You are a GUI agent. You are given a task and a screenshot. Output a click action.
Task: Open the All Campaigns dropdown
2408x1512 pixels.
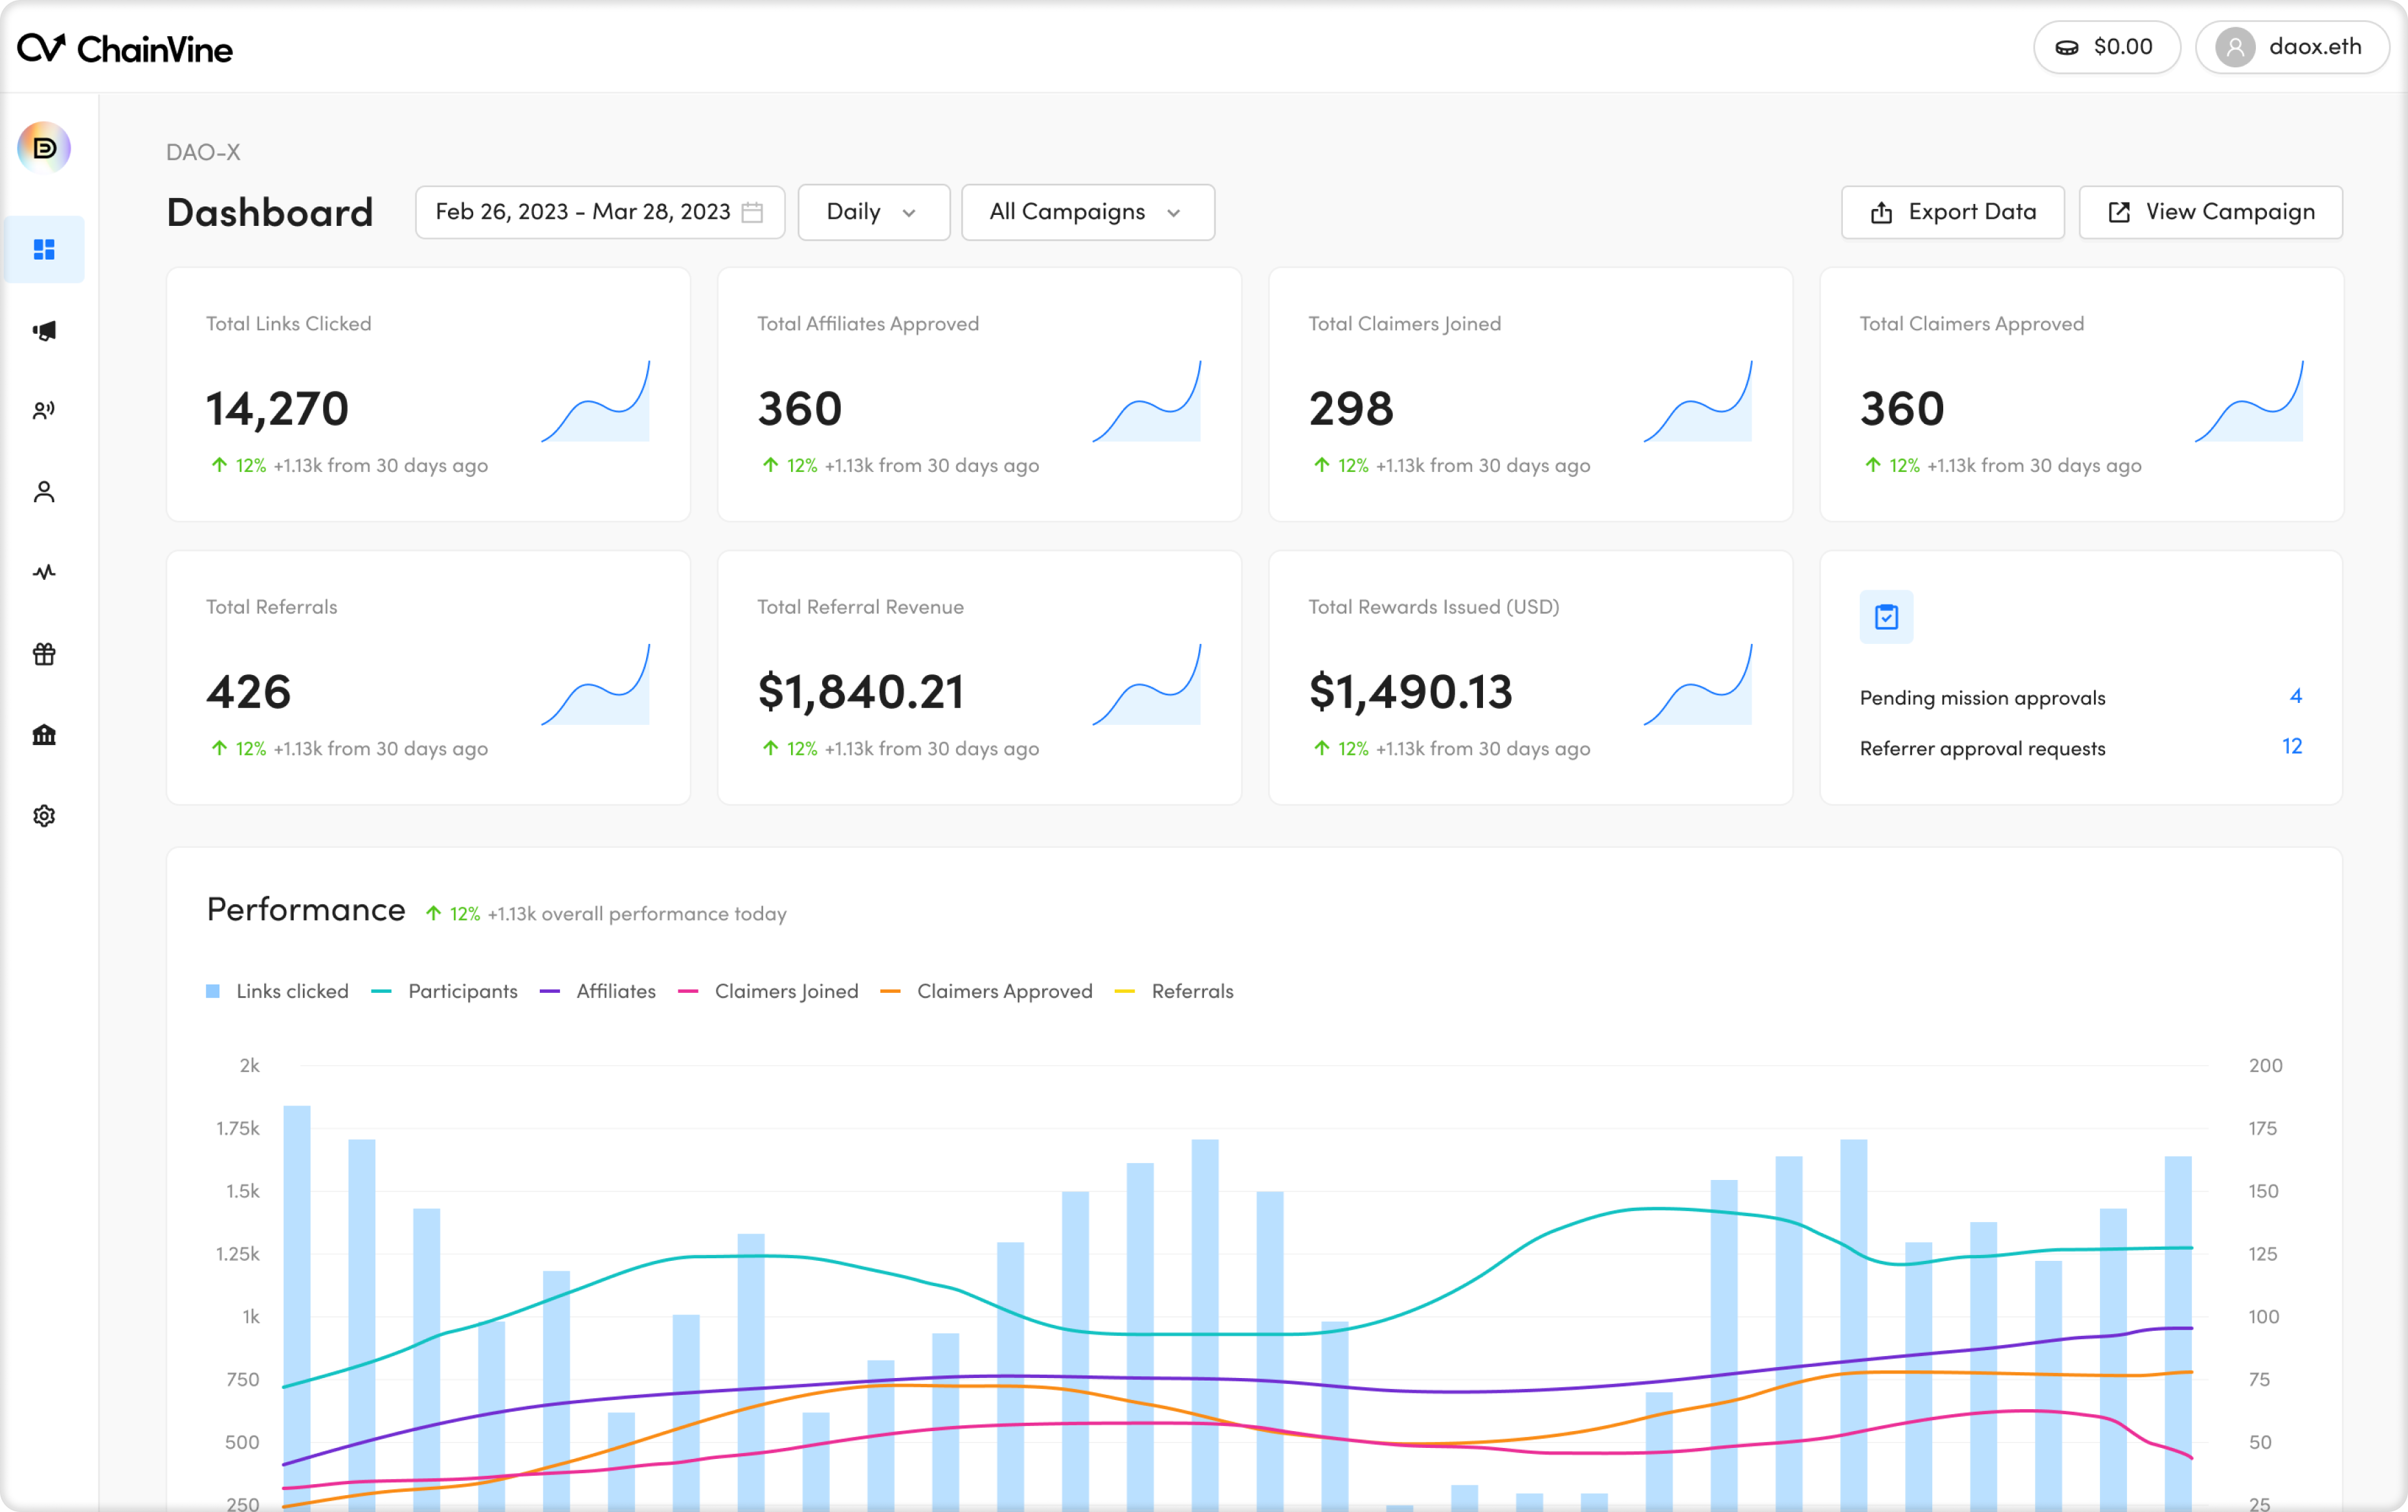pyautogui.click(x=1087, y=212)
